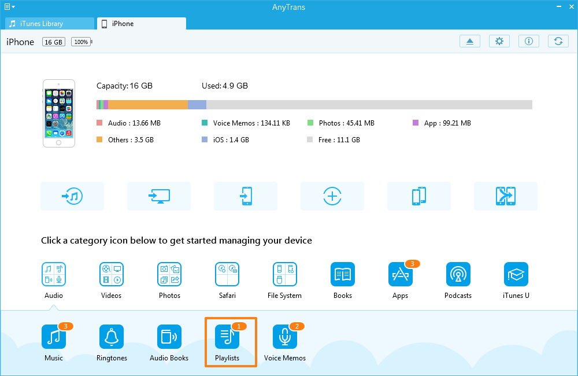This screenshot has height=376, width=578.
Task: Open the Books category
Action: click(343, 274)
